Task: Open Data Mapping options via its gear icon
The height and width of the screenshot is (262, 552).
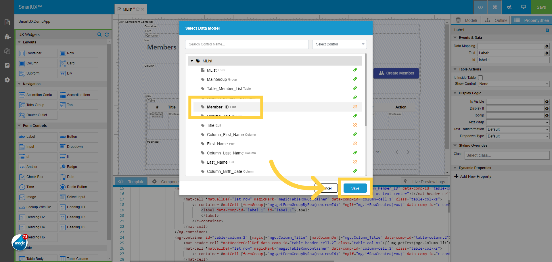Action: point(547,46)
